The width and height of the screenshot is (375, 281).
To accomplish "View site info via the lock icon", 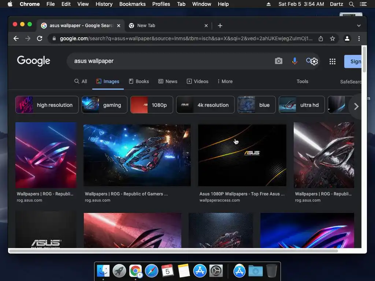I will point(54,38).
